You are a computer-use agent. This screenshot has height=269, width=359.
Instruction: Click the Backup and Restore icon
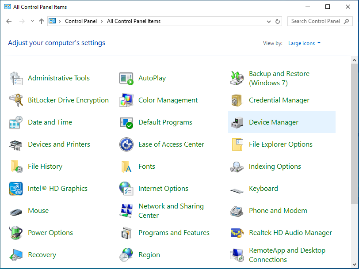(x=237, y=78)
